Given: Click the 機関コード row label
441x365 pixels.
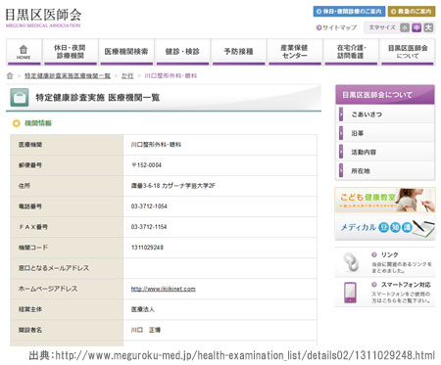Looking at the screenshot, I should [33, 248].
